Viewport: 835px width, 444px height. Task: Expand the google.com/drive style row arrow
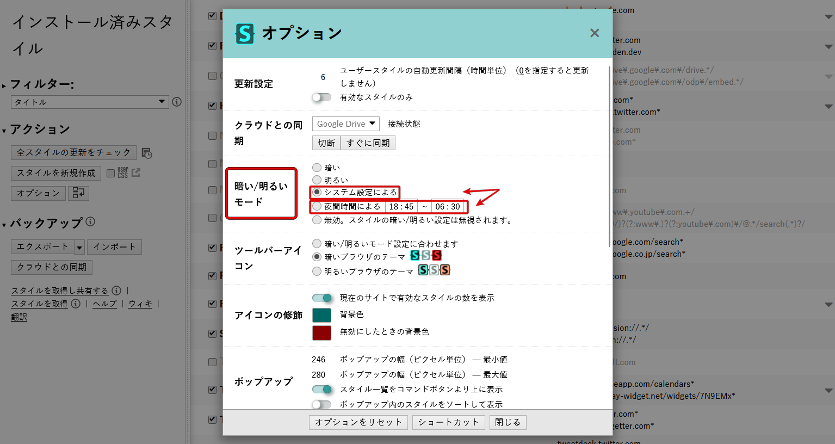point(828,77)
